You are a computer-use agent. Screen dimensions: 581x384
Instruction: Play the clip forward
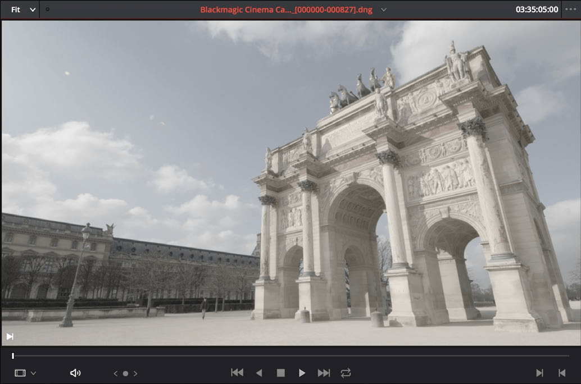coord(302,373)
